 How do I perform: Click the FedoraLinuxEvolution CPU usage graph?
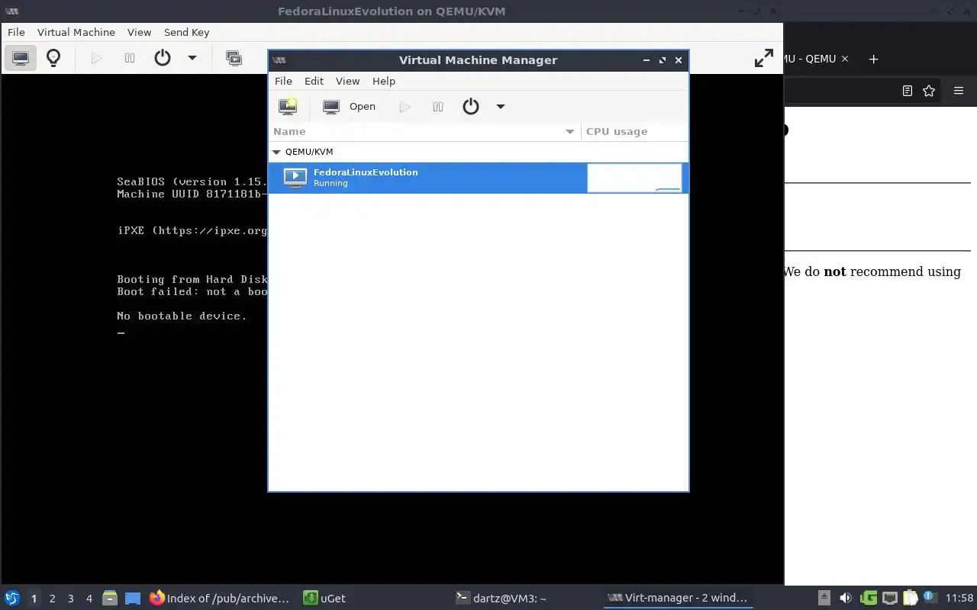634,178
